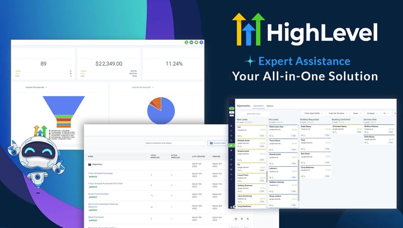Select the highlighted Opportunities icon in sidebar
Image resolution: width=403 pixels, height=228 pixels.
231,145
